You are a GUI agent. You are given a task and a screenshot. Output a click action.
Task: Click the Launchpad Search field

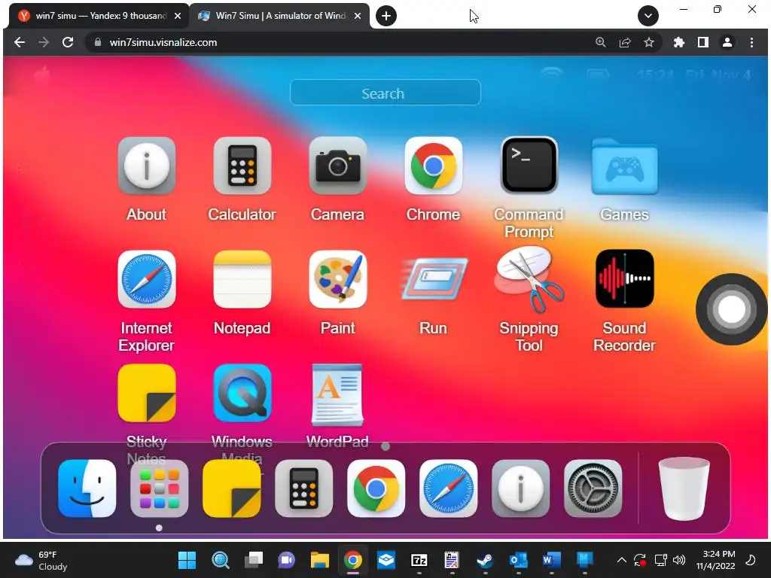[385, 93]
